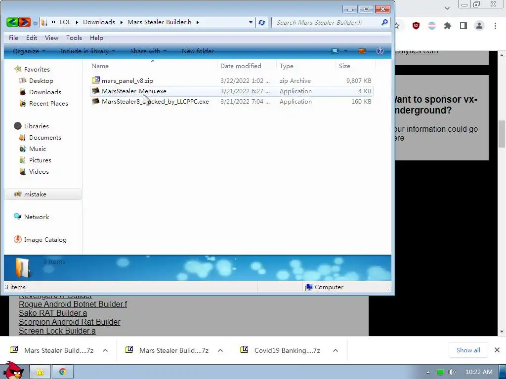Open the File menu
The height and width of the screenshot is (379, 506).
click(13, 38)
